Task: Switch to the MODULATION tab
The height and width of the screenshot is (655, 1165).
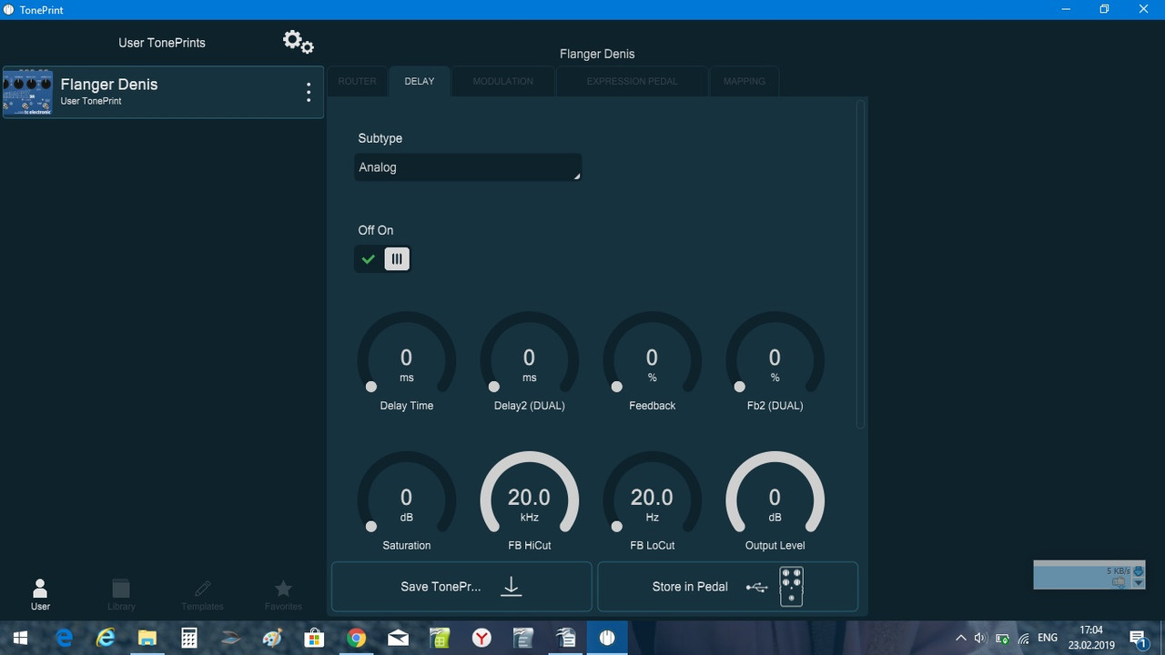Action: pyautogui.click(x=503, y=81)
